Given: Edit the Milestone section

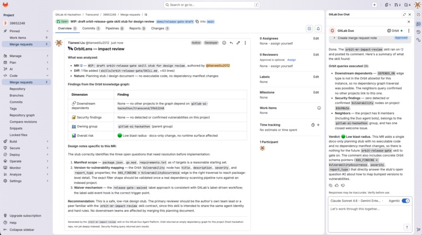Looking at the screenshot, I should 316,92.
